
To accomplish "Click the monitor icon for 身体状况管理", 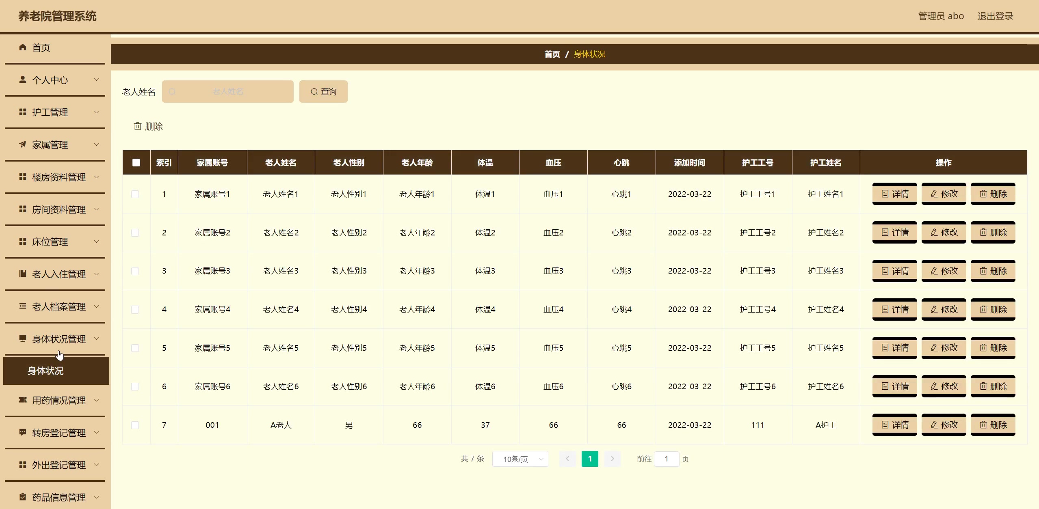I will click(x=23, y=339).
